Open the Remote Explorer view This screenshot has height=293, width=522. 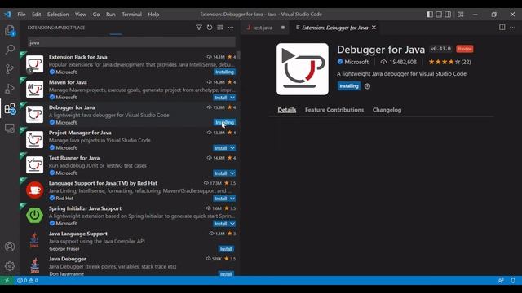[10, 128]
